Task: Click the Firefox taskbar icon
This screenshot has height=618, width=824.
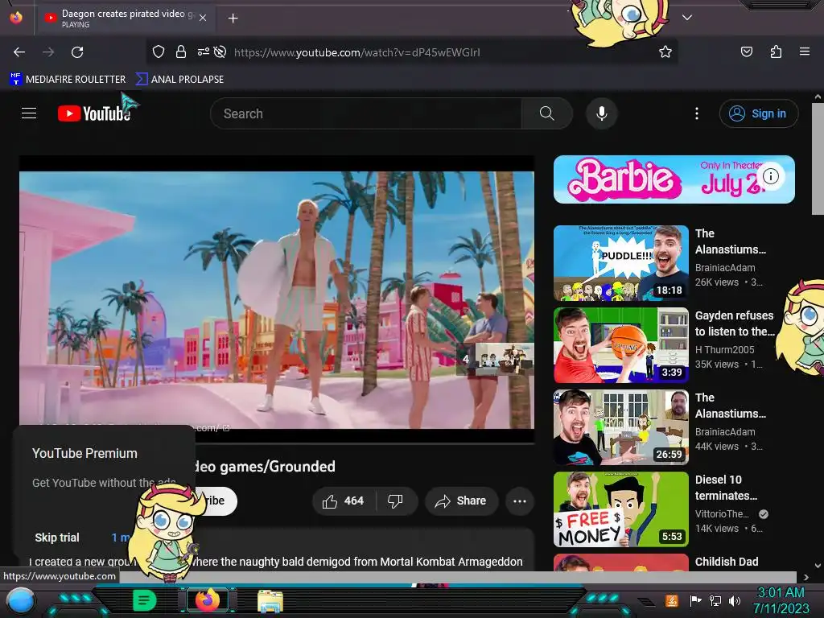Action: coord(207,600)
